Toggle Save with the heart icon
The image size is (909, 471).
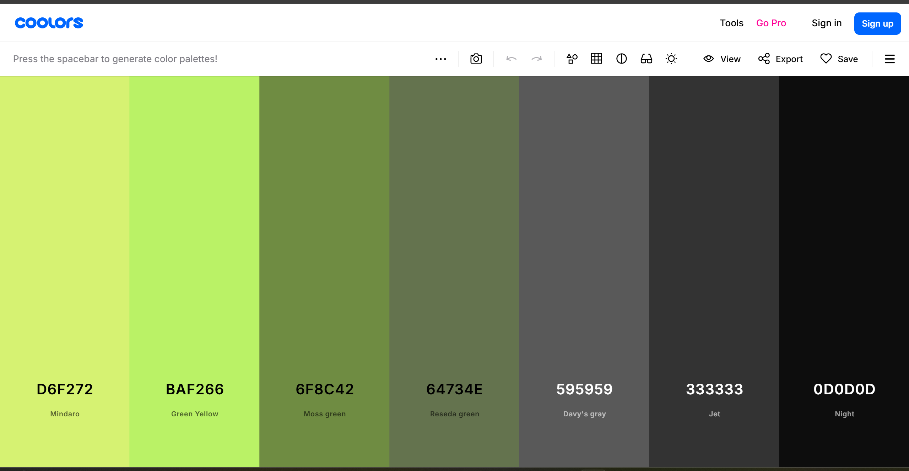[x=839, y=59]
